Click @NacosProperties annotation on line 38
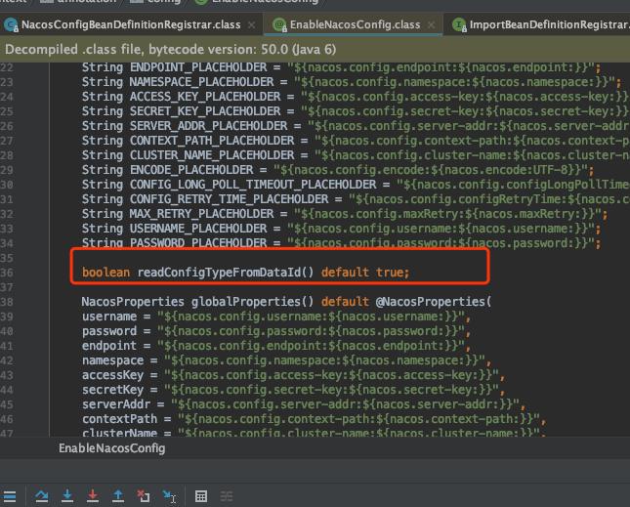This screenshot has height=507, width=630. click(433, 302)
